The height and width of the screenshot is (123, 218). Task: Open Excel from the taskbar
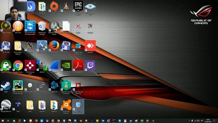(x=142, y=121)
